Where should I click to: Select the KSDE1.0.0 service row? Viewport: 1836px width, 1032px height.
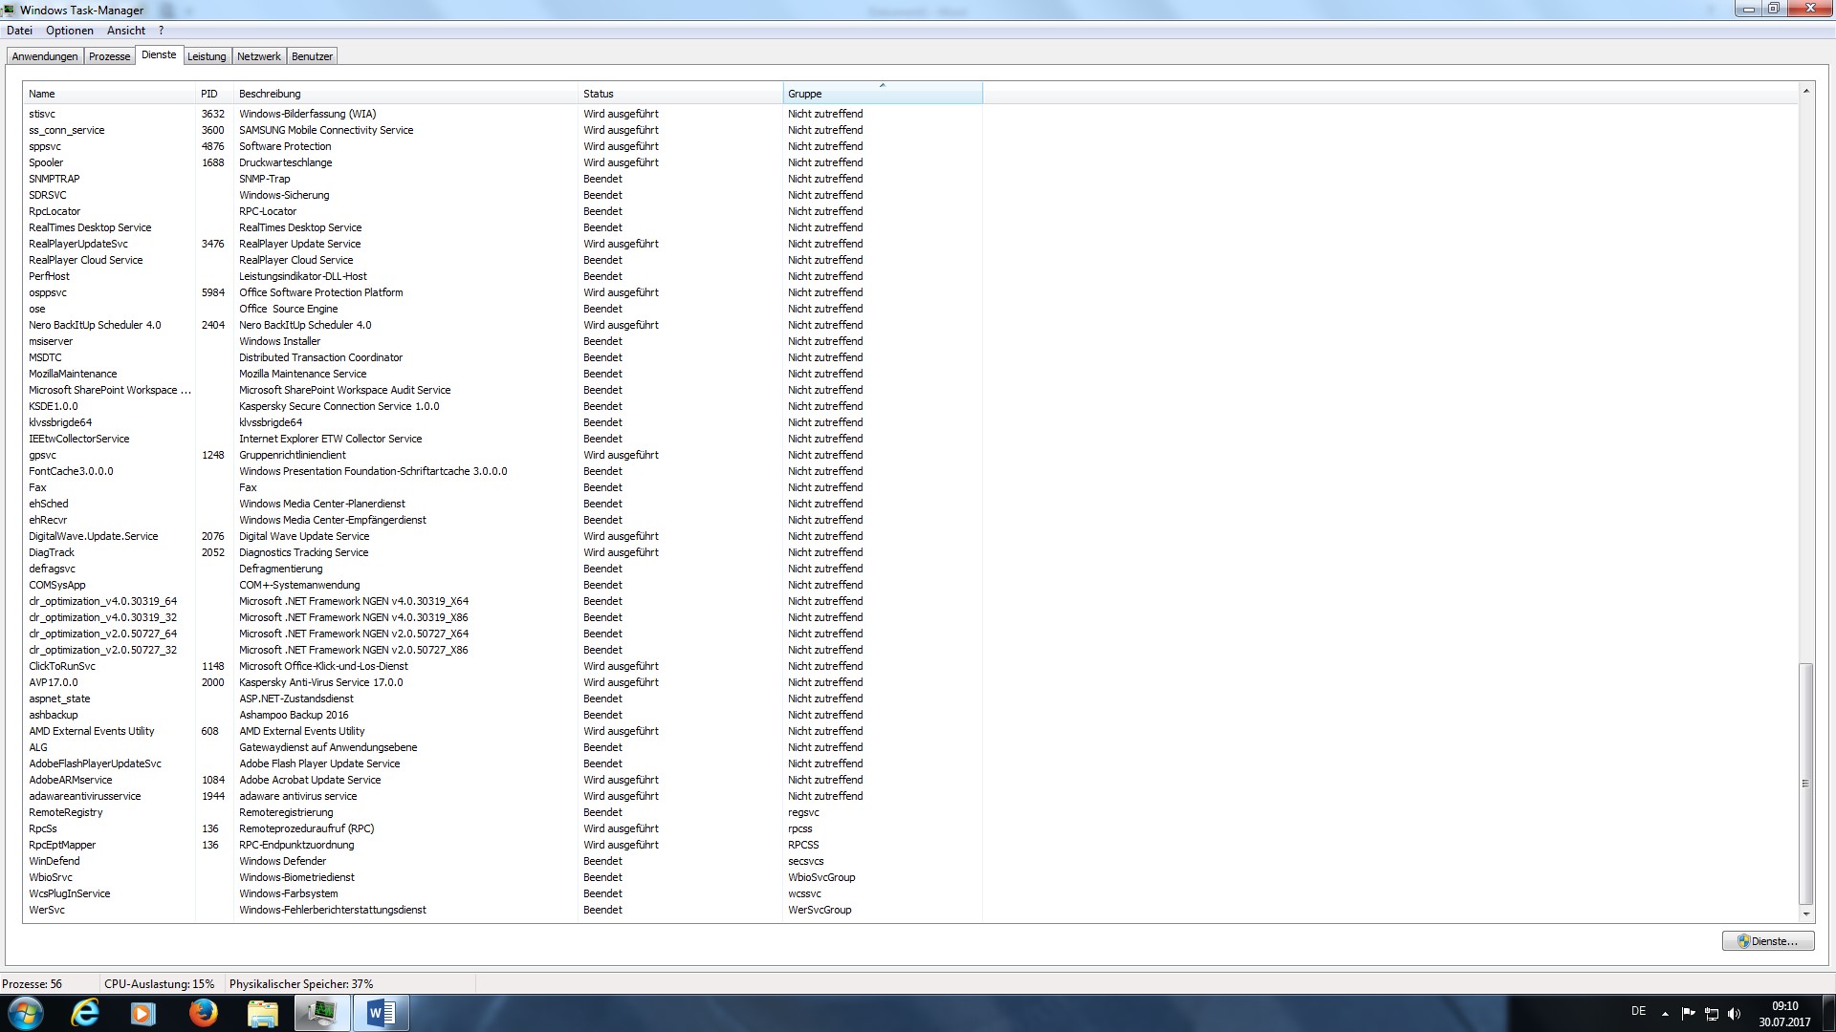pos(502,406)
